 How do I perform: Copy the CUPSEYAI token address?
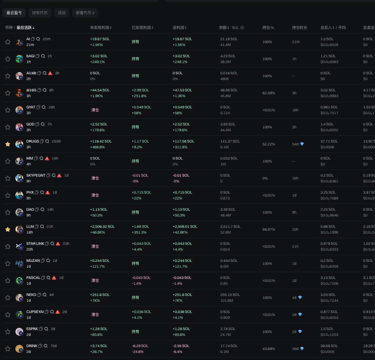pos(47,312)
